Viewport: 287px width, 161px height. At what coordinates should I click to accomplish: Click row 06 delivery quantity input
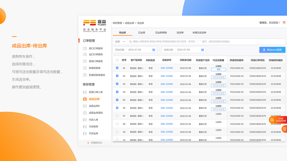pyautogui.click(x=218, y=109)
